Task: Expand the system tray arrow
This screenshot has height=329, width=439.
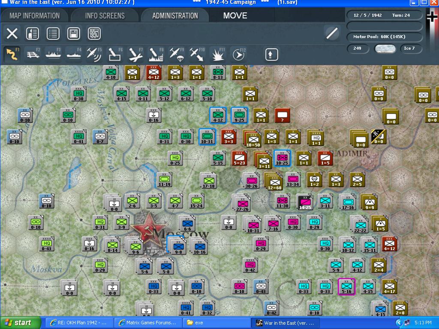Action: click(x=399, y=323)
